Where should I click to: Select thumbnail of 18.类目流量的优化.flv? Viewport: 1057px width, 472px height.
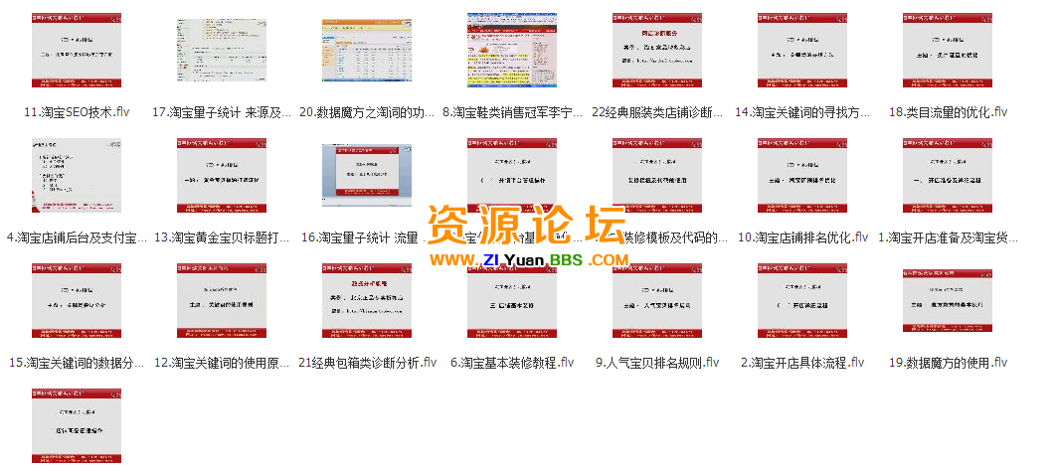click(x=948, y=50)
